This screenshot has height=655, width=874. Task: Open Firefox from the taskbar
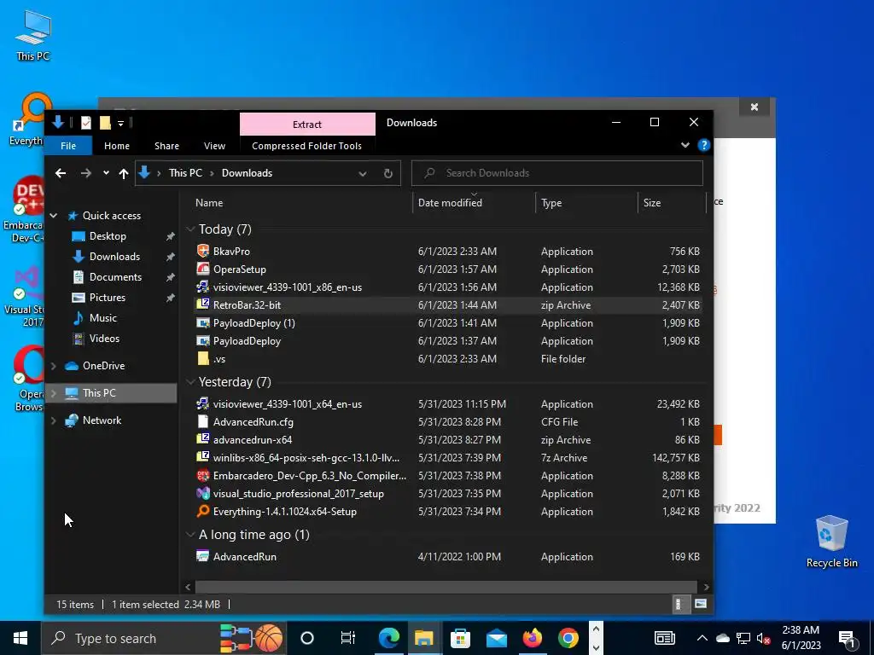point(532,638)
